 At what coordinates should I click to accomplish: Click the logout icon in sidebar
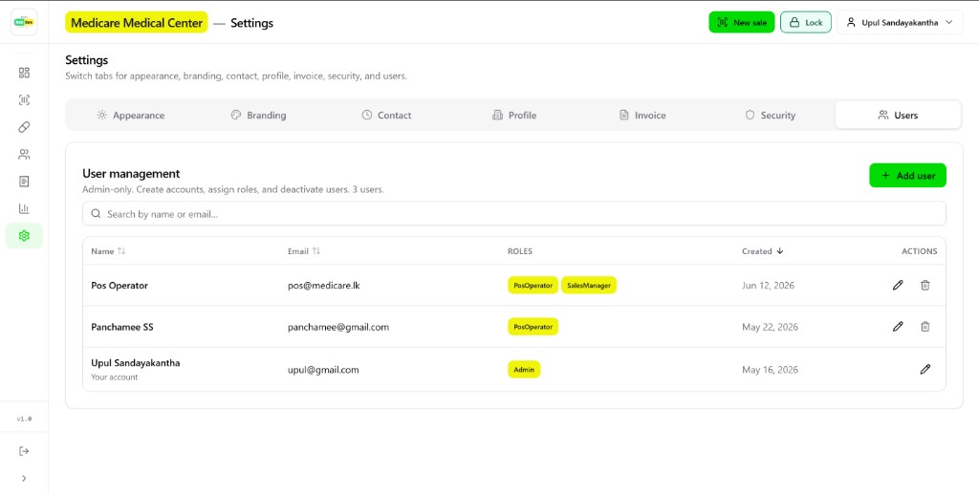tap(24, 451)
